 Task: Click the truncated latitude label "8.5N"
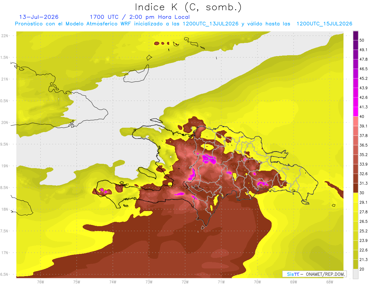[4, 188]
